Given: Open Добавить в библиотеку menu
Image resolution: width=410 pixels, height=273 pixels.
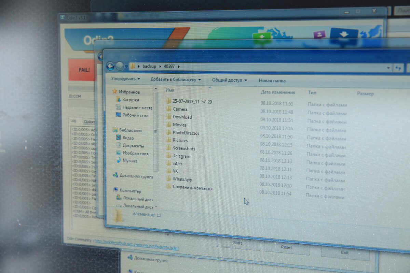Looking at the screenshot, I should pyautogui.click(x=176, y=80).
